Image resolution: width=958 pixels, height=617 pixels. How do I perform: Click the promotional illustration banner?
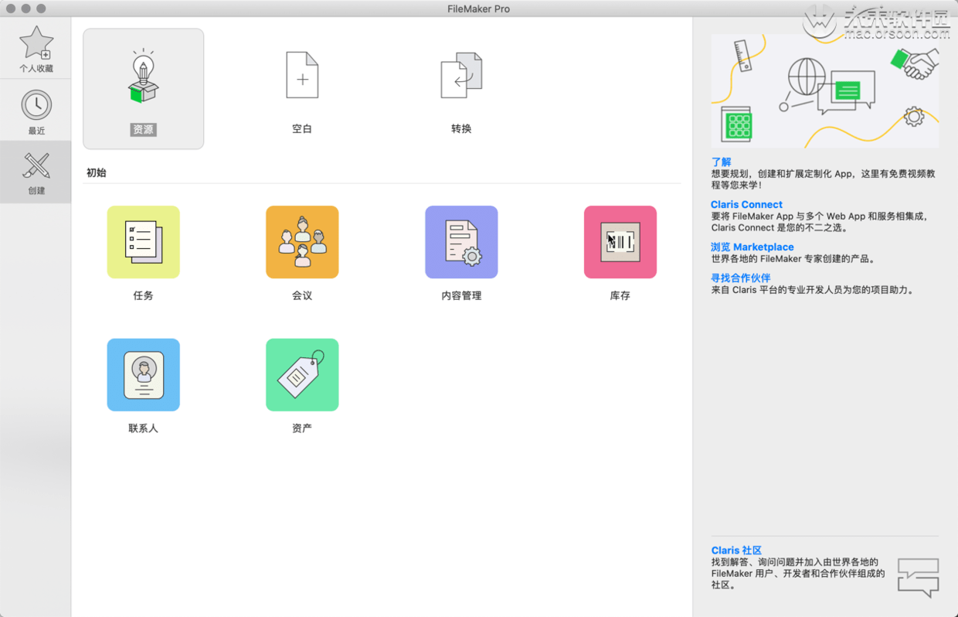[x=824, y=90]
